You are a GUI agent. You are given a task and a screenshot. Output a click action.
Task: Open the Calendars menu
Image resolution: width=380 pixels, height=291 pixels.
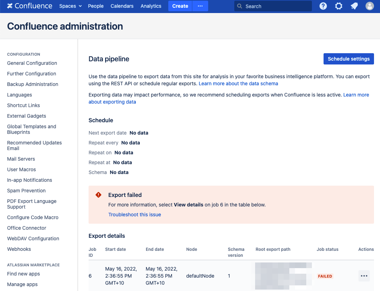(122, 6)
